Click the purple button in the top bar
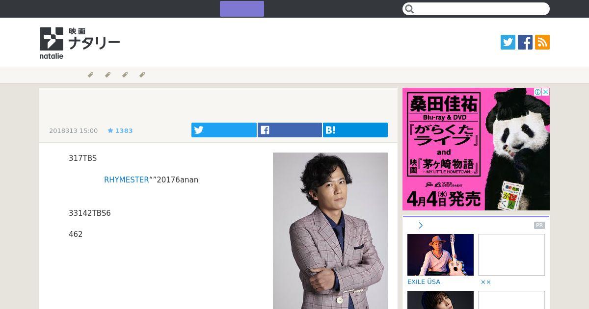The height and width of the screenshot is (309, 589). point(242,9)
